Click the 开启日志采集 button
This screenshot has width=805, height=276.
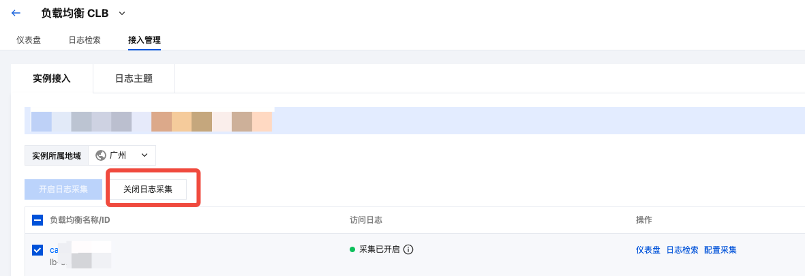click(x=63, y=189)
